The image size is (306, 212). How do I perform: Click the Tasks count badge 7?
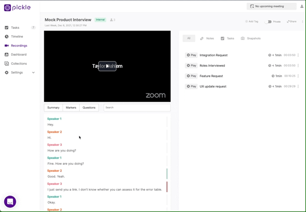pos(33,28)
